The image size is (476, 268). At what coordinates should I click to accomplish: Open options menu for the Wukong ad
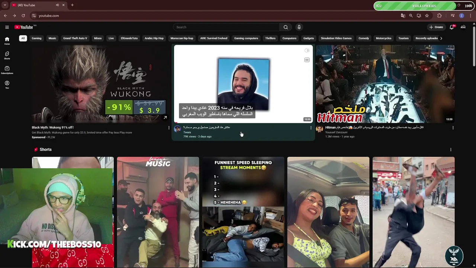tap(168, 128)
